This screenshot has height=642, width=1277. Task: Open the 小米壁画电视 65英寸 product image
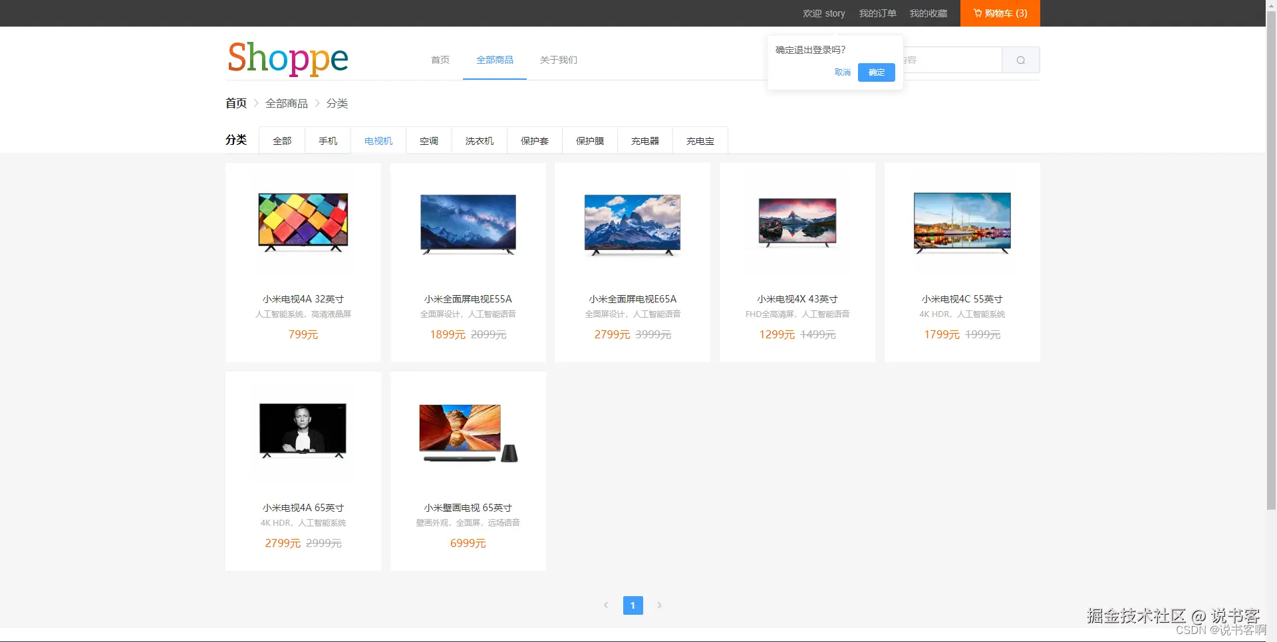coord(468,432)
